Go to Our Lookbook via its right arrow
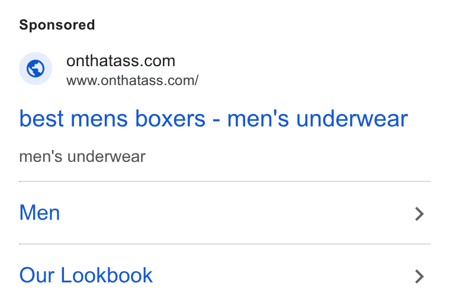This screenshot has width=450, height=306. pos(419,276)
